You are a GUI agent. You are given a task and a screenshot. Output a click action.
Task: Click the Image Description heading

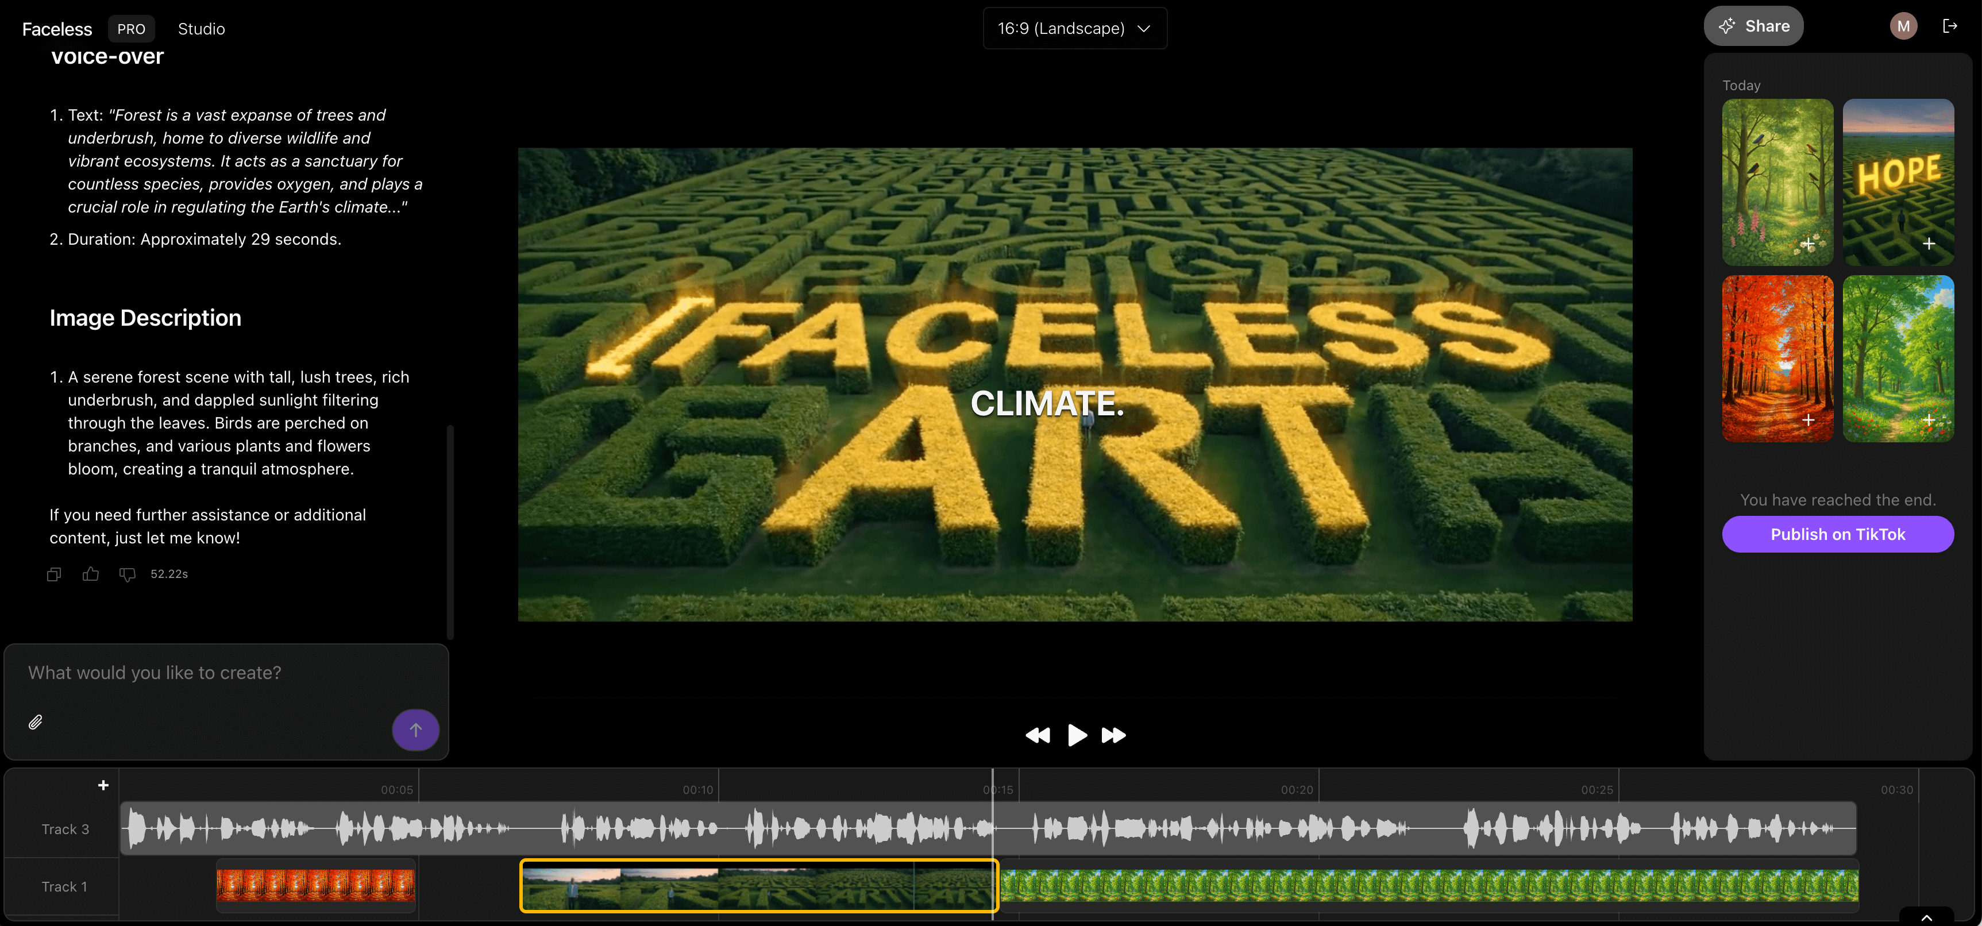[x=145, y=318]
